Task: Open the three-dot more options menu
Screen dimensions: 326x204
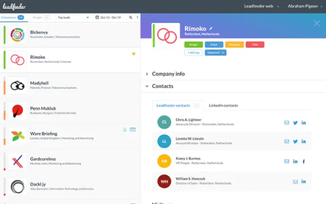Action: pyautogui.click(x=138, y=17)
